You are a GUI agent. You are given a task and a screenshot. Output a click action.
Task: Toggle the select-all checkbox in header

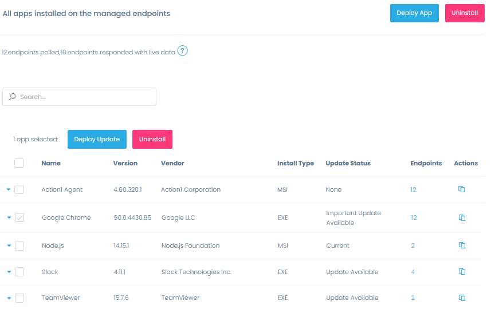click(x=19, y=163)
